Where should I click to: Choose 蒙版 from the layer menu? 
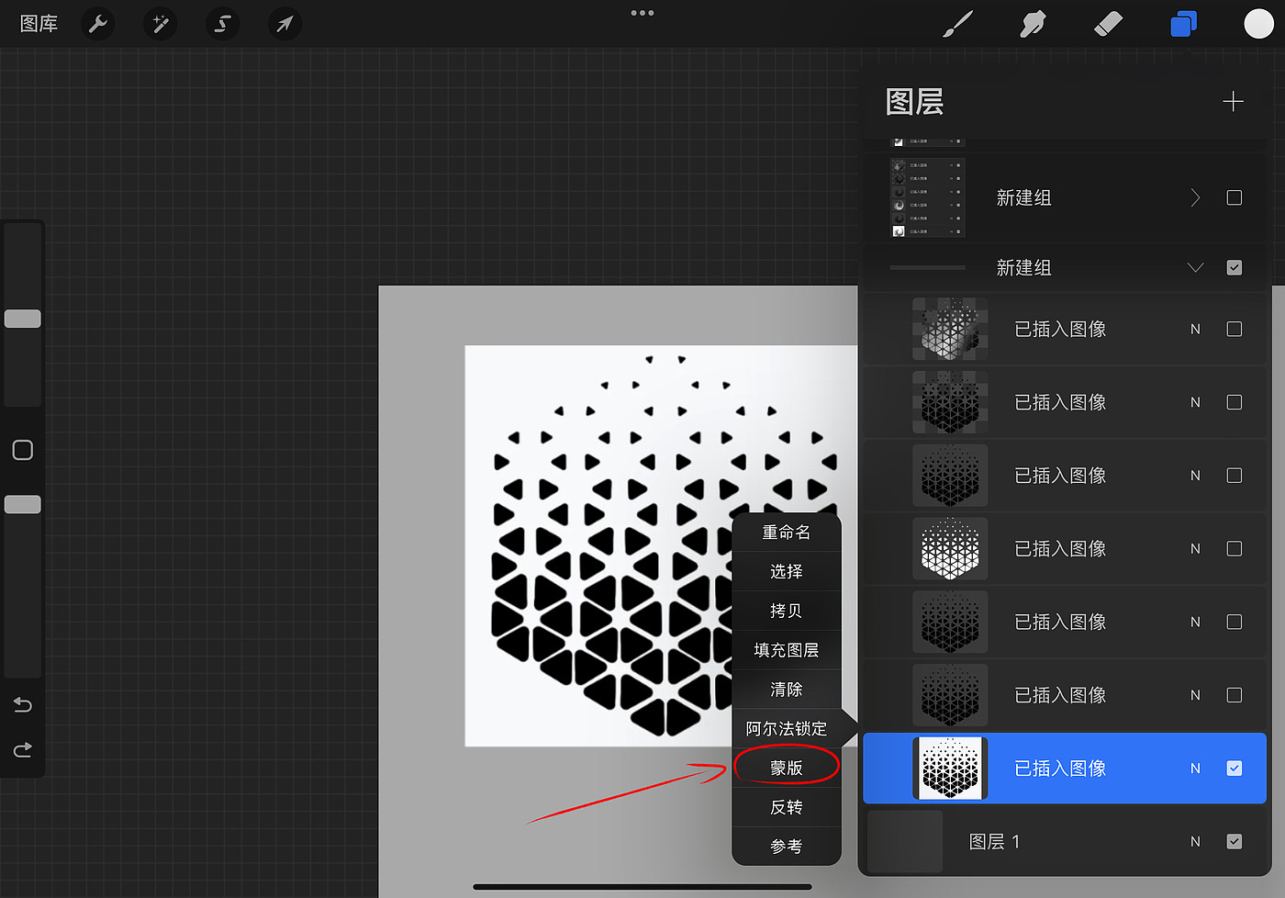point(787,768)
